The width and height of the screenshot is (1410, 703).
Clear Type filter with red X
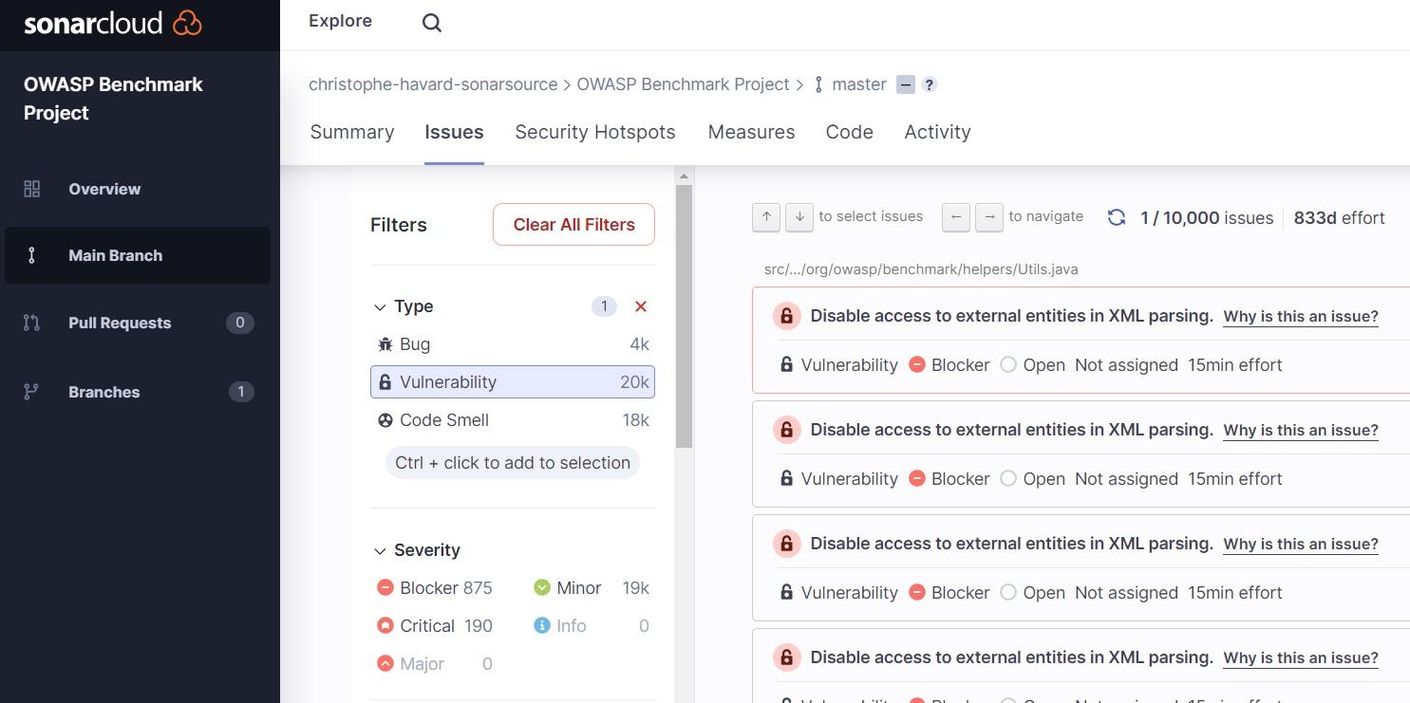pos(641,306)
